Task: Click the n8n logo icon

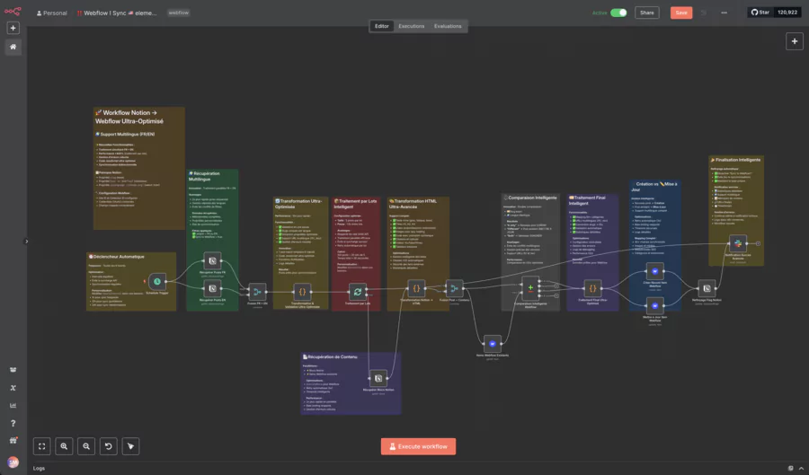Action: click(13, 11)
